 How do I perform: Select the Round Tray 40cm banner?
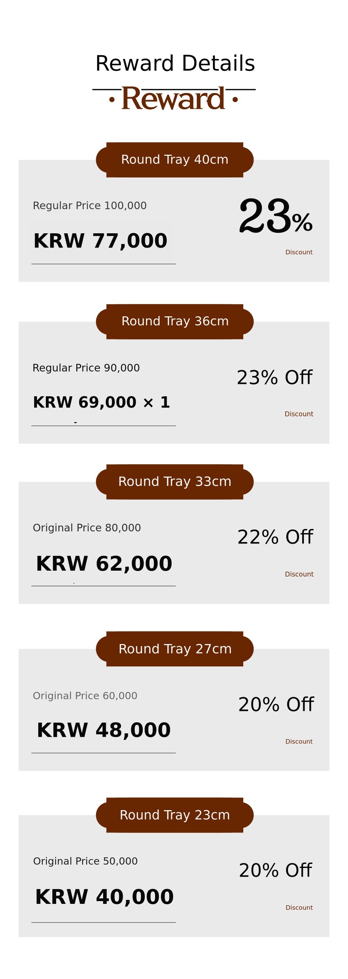point(175,160)
